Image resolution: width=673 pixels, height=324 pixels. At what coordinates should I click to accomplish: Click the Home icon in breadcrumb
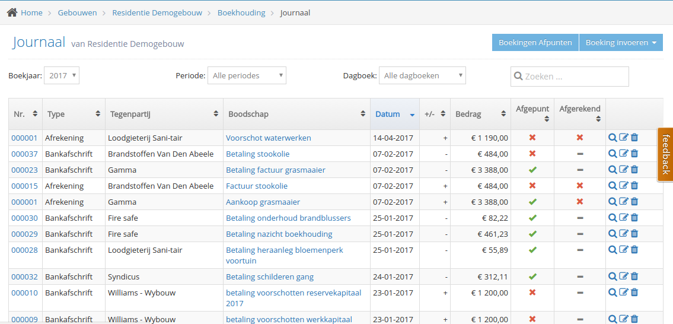point(12,12)
